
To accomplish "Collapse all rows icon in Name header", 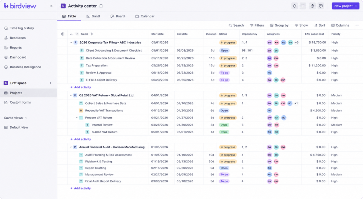I will click(x=71, y=34).
